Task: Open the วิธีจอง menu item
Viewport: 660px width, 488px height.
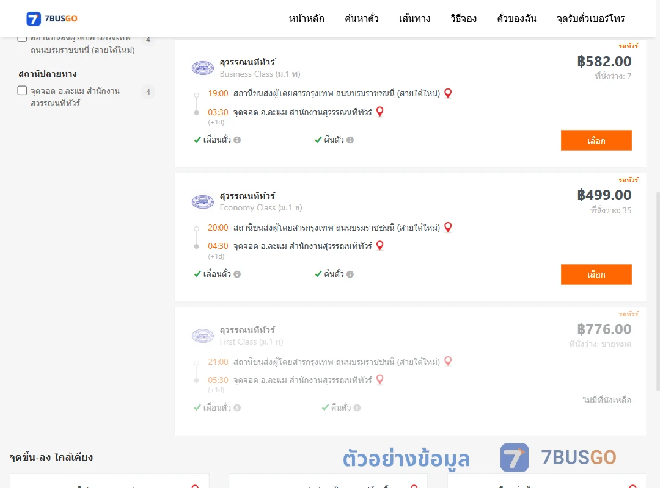Action: 463,18
